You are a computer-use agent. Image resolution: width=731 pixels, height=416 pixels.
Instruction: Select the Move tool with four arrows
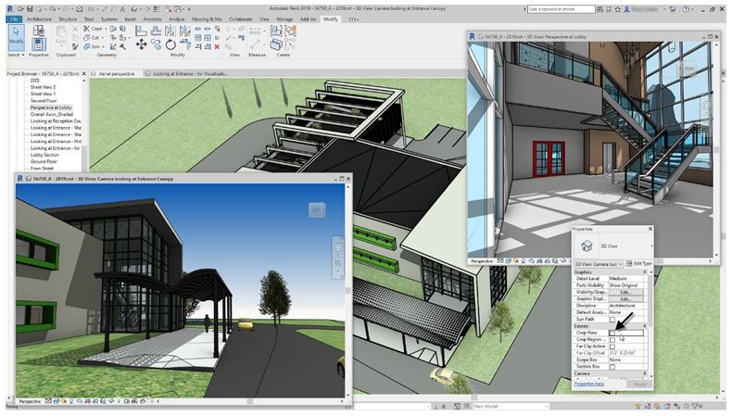coord(141,44)
